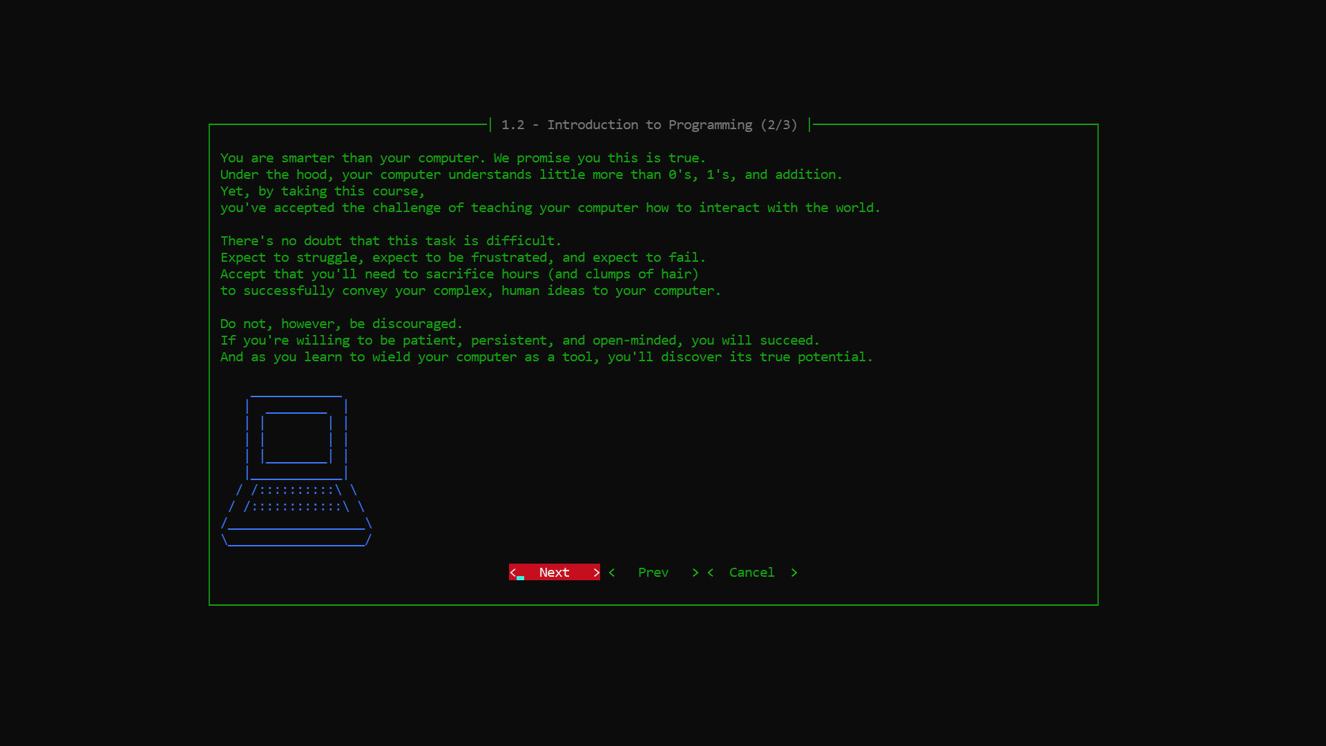
Task: Click the top green dialog border
Action: point(345,124)
